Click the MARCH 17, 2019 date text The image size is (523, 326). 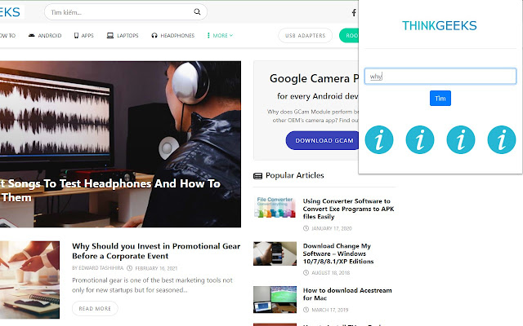pos(330,310)
